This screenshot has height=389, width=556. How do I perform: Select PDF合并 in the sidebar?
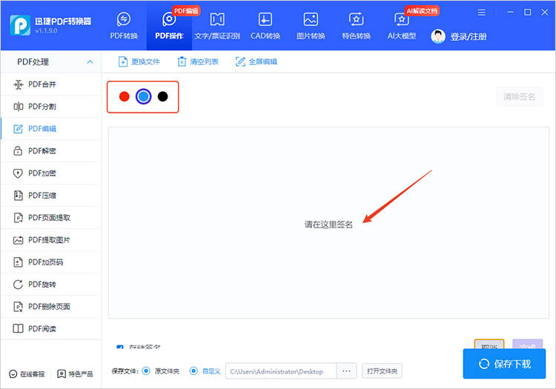coord(50,84)
